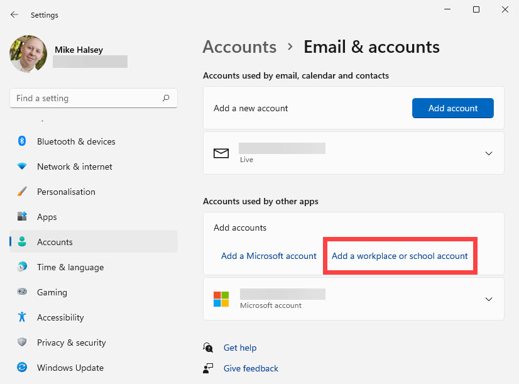
Task: Click Add a workplace or school account
Action: point(400,256)
